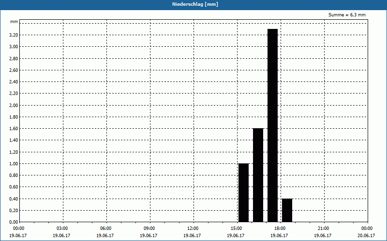Click the 2,80 y-axis label

[14, 58]
